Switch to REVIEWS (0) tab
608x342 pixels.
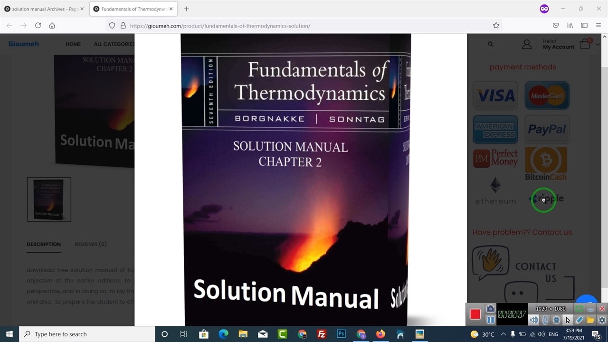pyautogui.click(x=90, y=244)
